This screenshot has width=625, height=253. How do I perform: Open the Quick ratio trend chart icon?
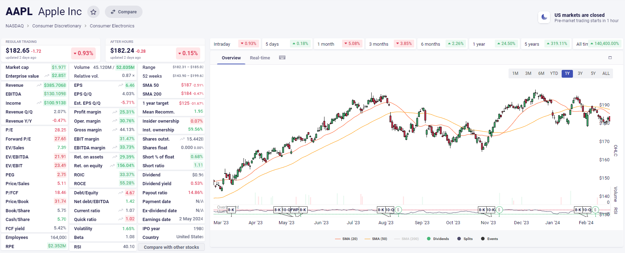[121, 219]
